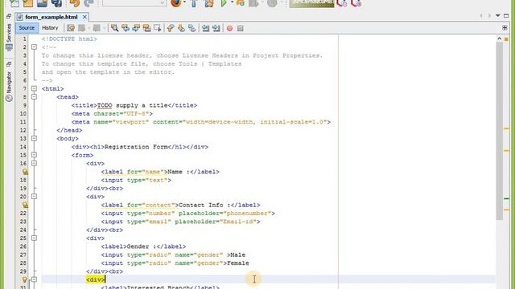This screenshot has height=289, width=515.
Task: Click the lightbulb hint on line 30
Action: (25, 279)
